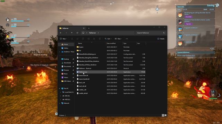Click breadcrumb chevron after PalServer
Screen dimensions: 222x124
pyautogui.click(x=98, y=33)
